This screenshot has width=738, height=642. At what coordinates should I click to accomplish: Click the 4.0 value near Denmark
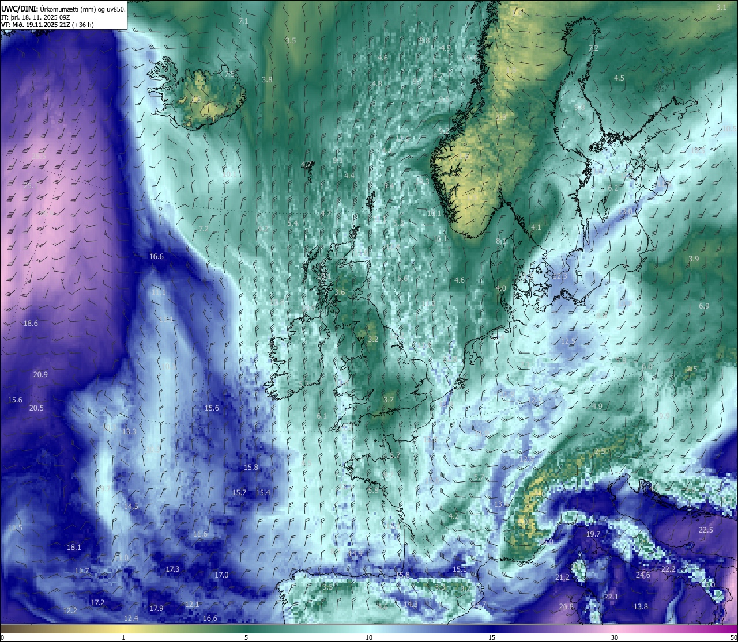tap(501, 288)
